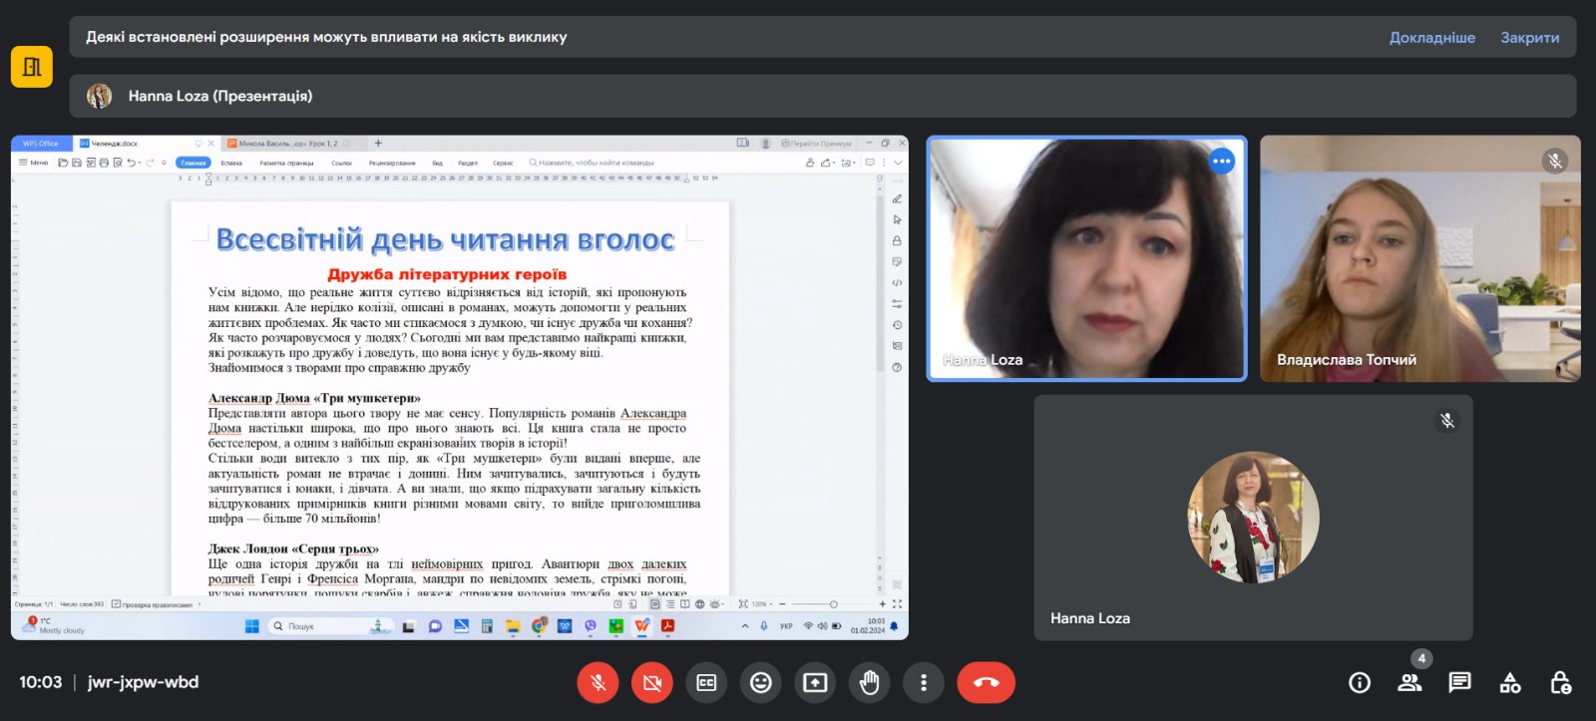1596x721 pixels.
Task: Click the yellow meeting room icon
Action: click(x=32, y=67)
